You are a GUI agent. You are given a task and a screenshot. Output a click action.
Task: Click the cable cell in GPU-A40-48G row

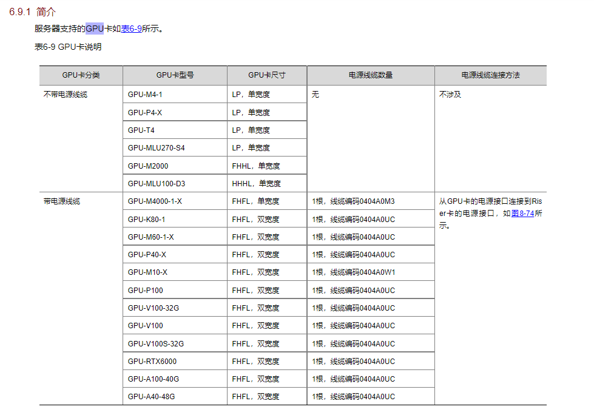click(371, 396)
